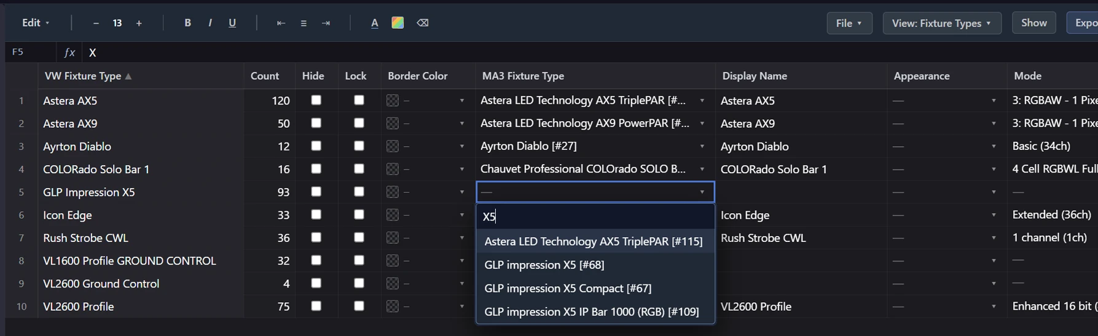Click the Mode column header
Image resolution: width=1098 pixels, height=336 pixels.
(x=1052, y=76)
